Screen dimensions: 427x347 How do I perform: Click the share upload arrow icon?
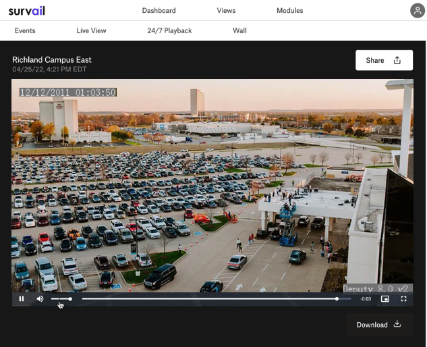point(397,60)
